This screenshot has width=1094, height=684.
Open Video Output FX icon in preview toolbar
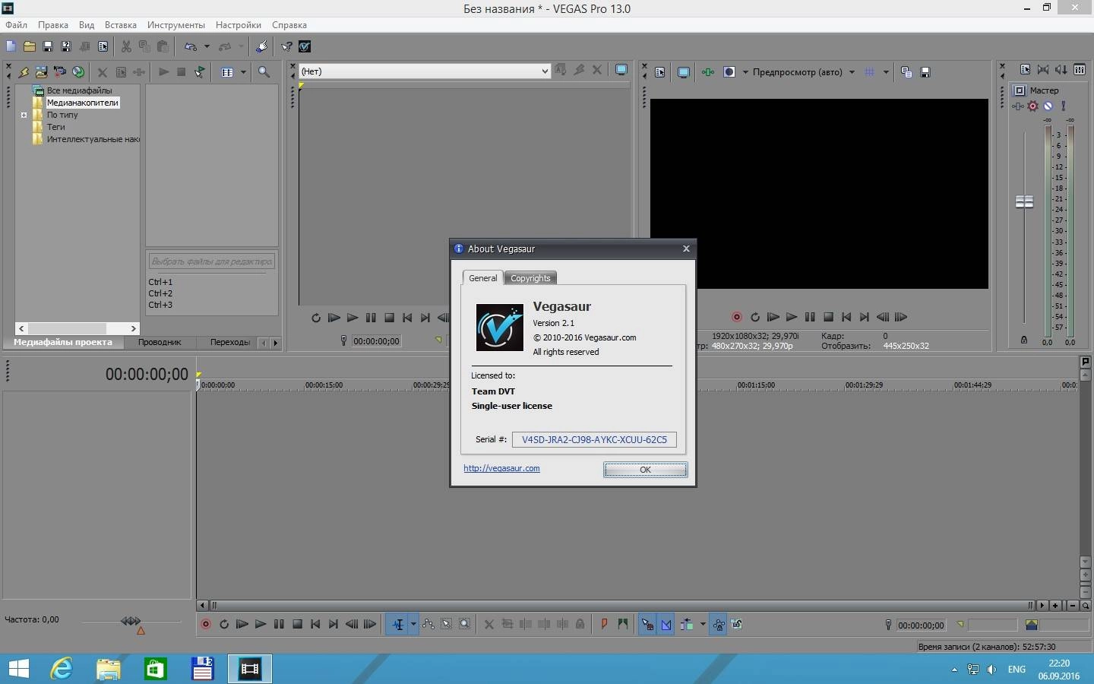pyautogui.click(x=708, y=72)
